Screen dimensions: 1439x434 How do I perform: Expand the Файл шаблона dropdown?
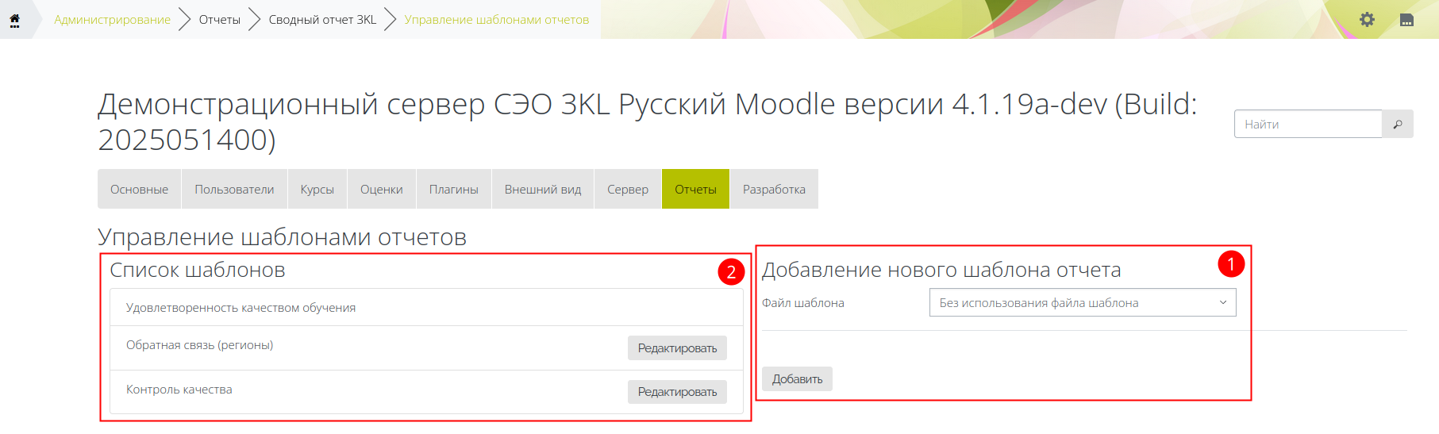tap(1082, 303)
